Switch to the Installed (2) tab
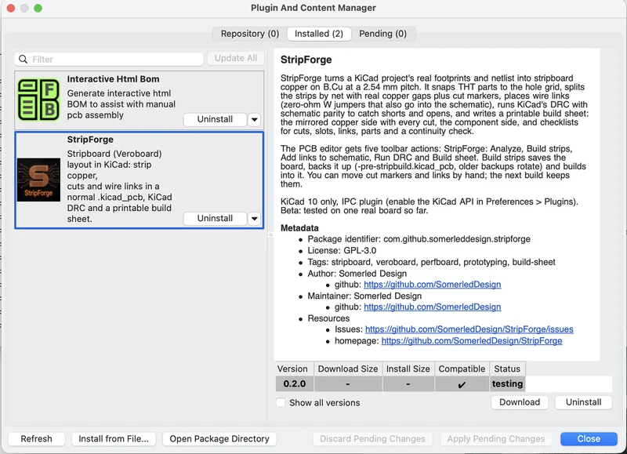The height and width of the screenshot is (454, 627). click(319, 34)
